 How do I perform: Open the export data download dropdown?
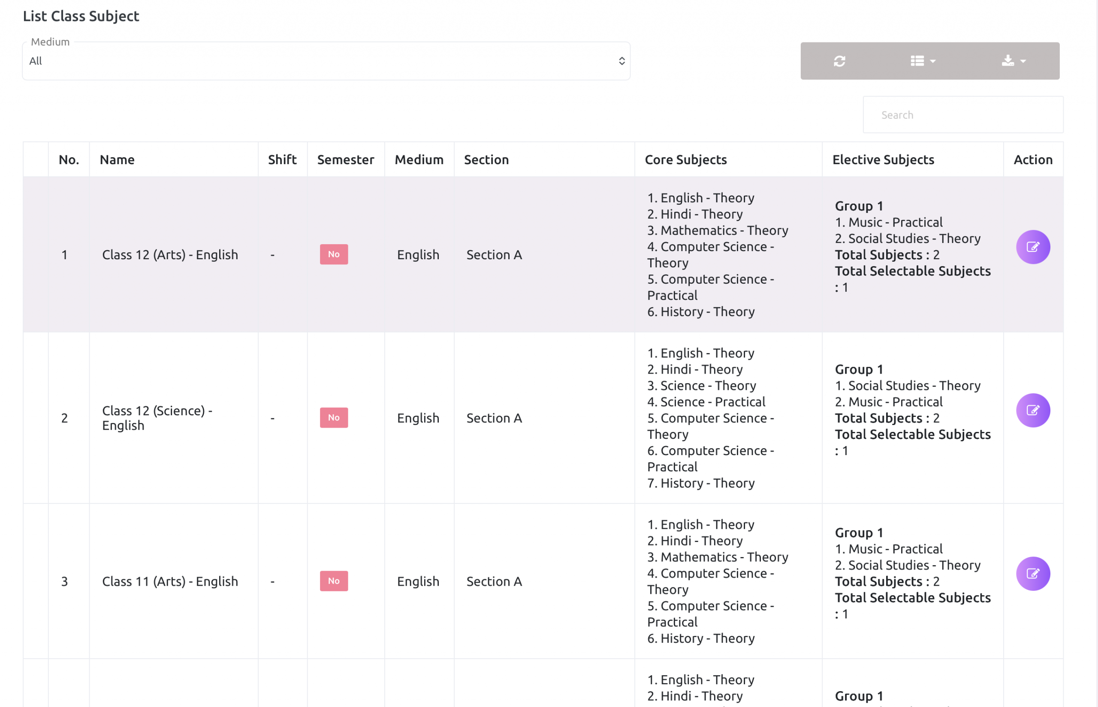coord(1014,61)
